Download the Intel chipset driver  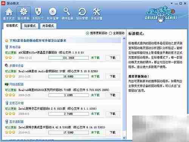(113, 114)
